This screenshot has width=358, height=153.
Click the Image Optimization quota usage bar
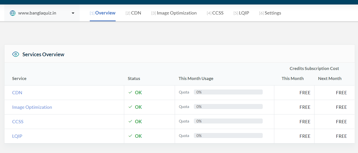[x=228, y=106]
